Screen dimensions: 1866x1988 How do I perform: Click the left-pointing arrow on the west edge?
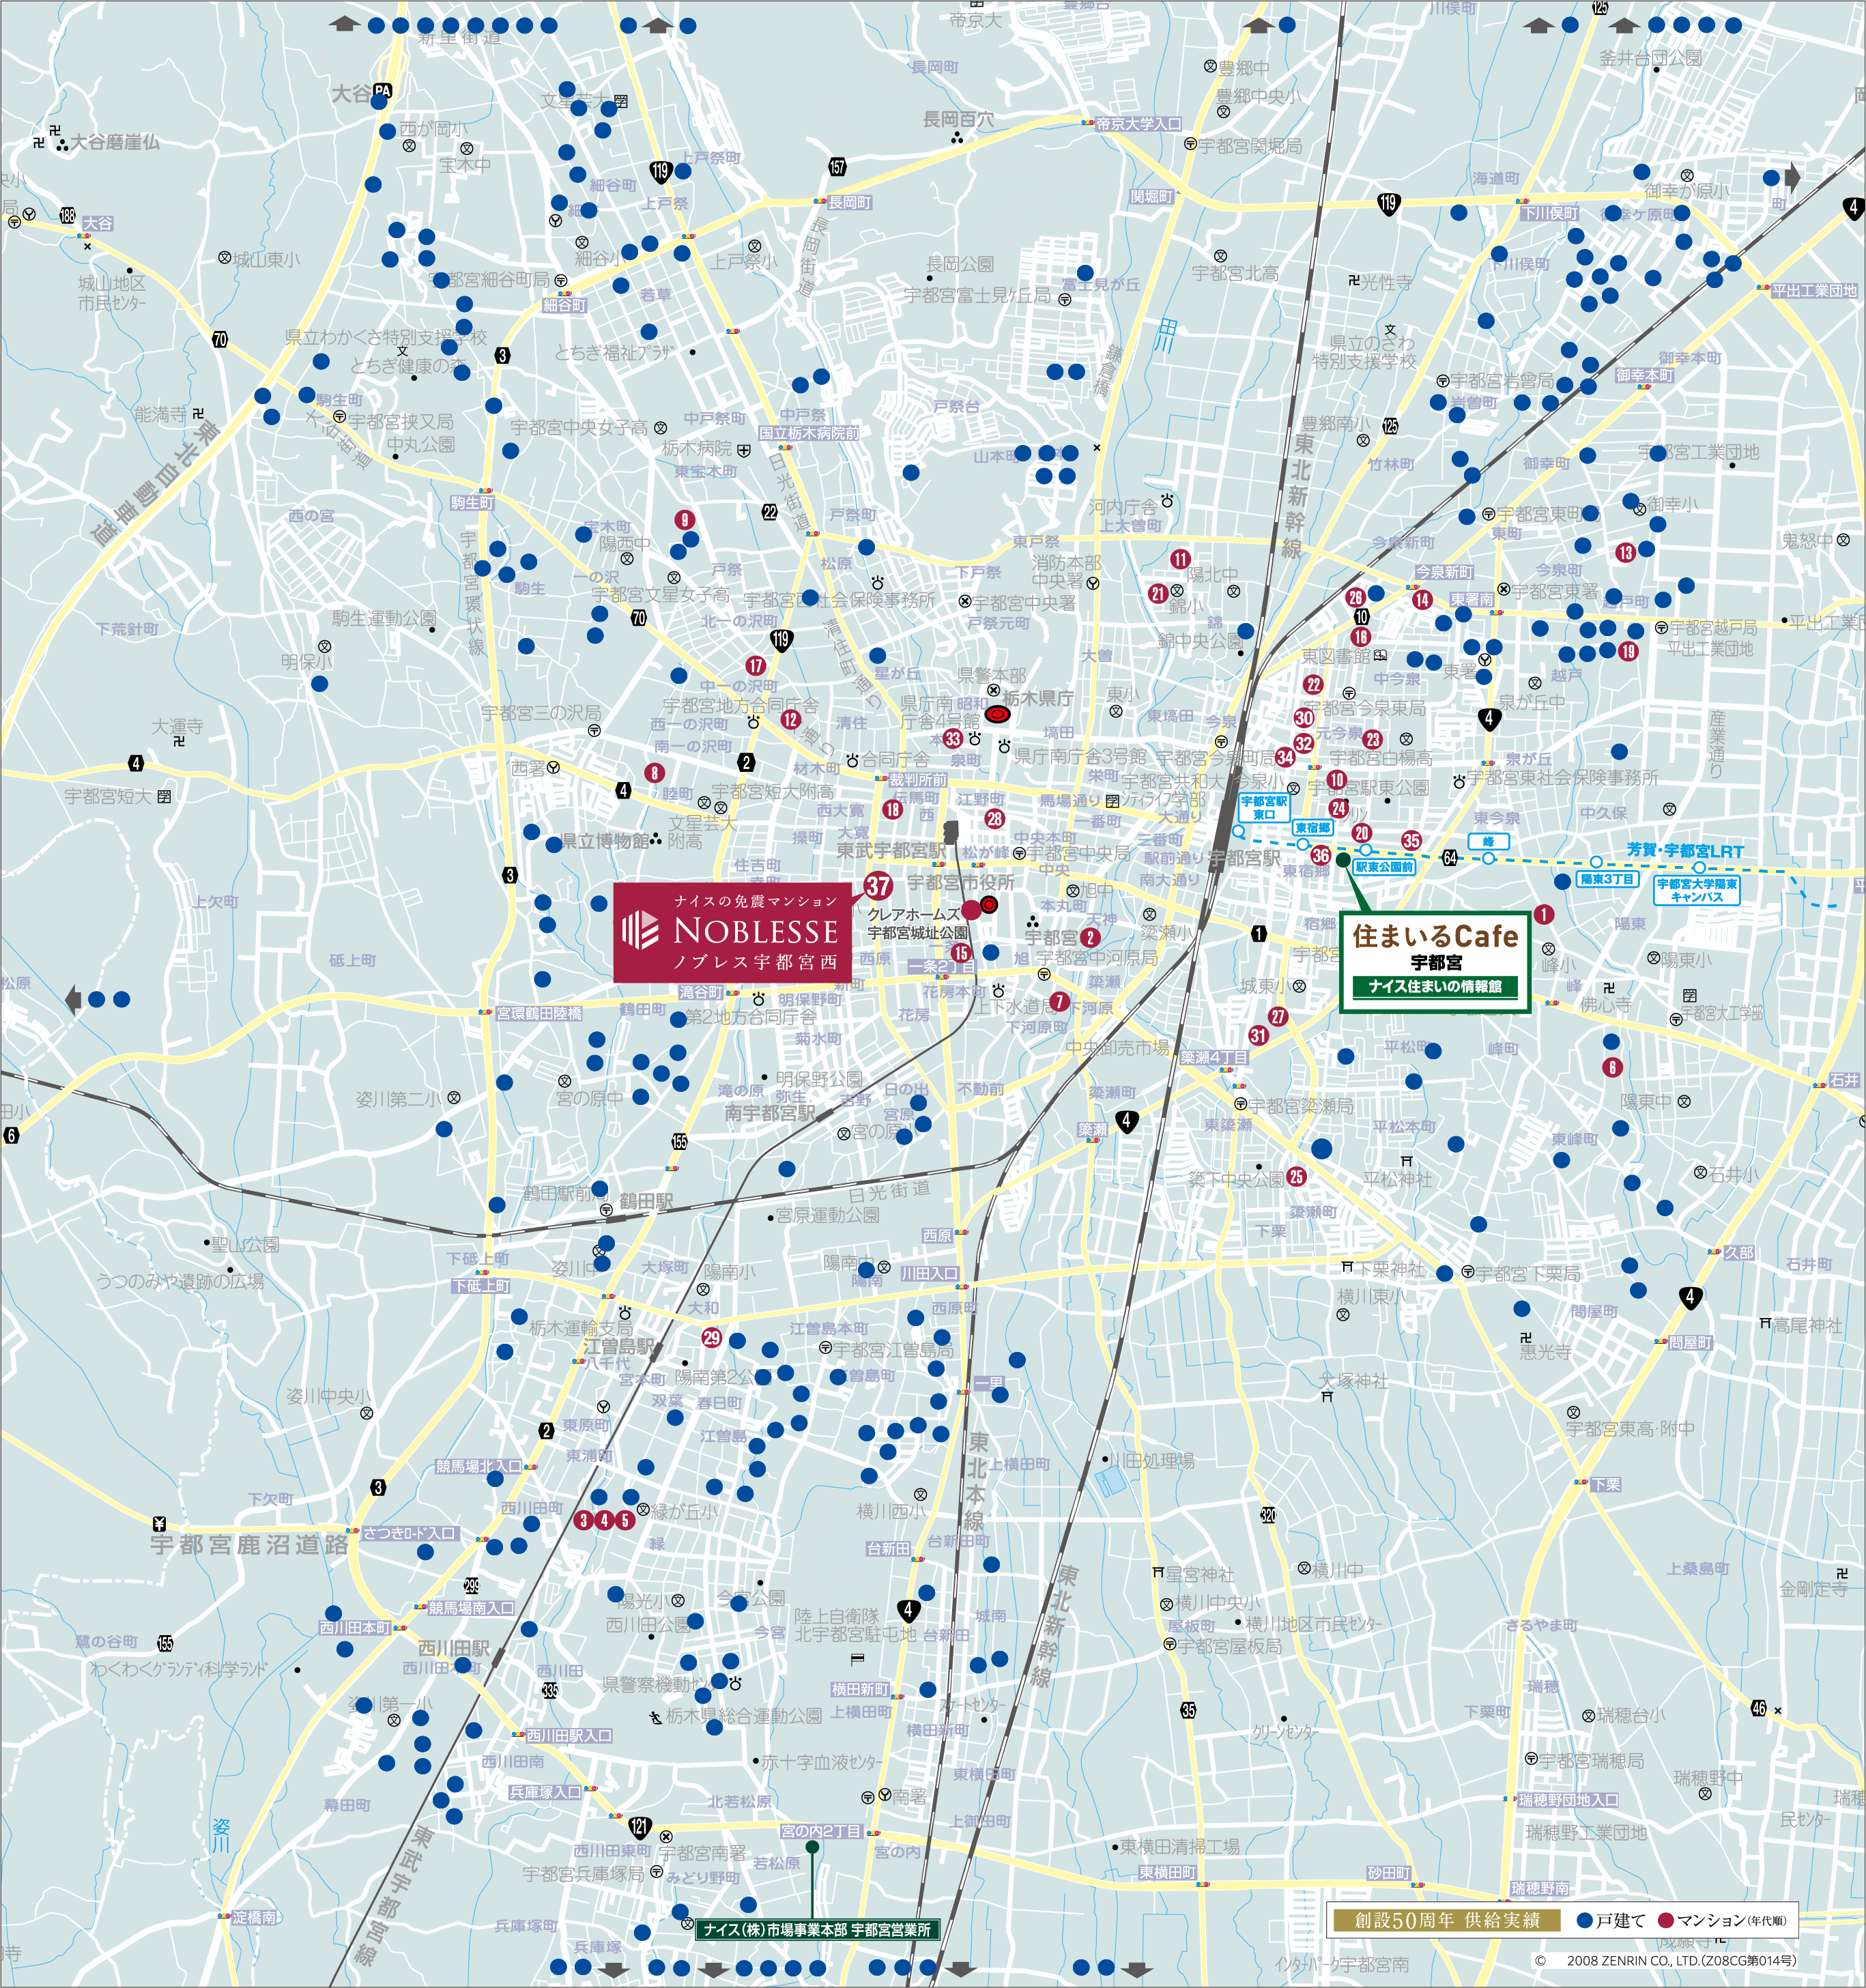(73, 999)
